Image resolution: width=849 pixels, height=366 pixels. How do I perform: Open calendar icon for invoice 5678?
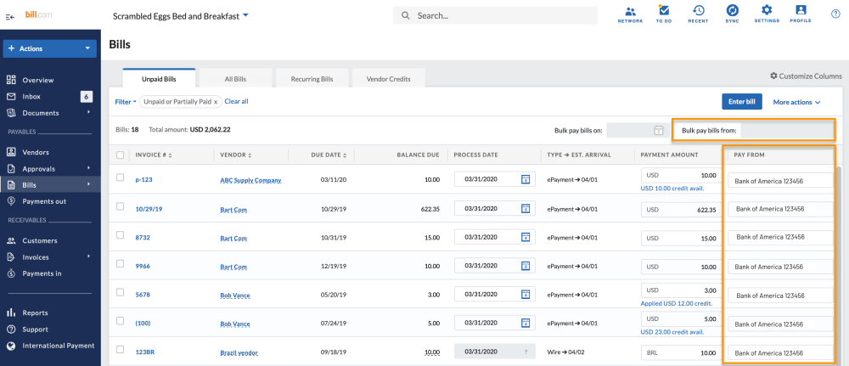tap(525, 294)
